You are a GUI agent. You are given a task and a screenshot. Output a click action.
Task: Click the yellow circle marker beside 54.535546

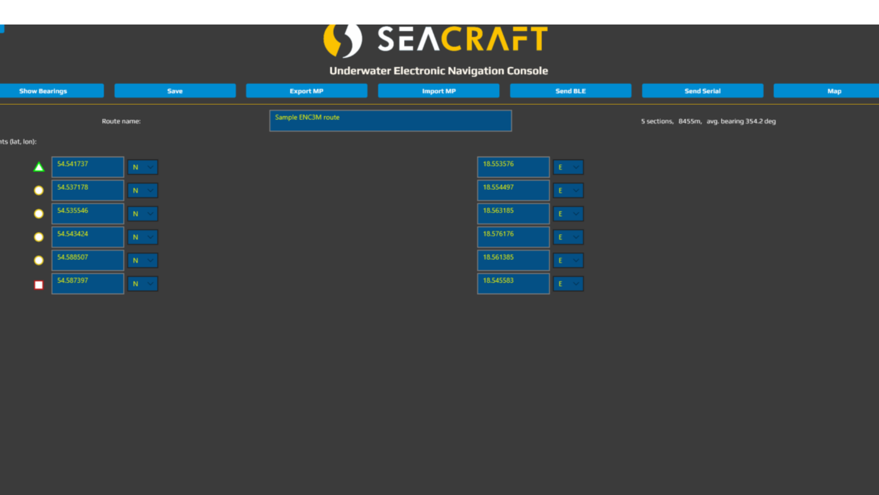click(x=38, y=213)
